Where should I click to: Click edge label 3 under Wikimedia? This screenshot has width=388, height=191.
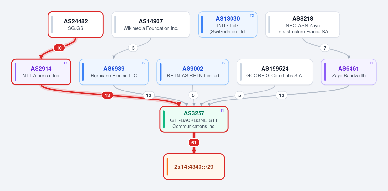[x=133, y=48]
